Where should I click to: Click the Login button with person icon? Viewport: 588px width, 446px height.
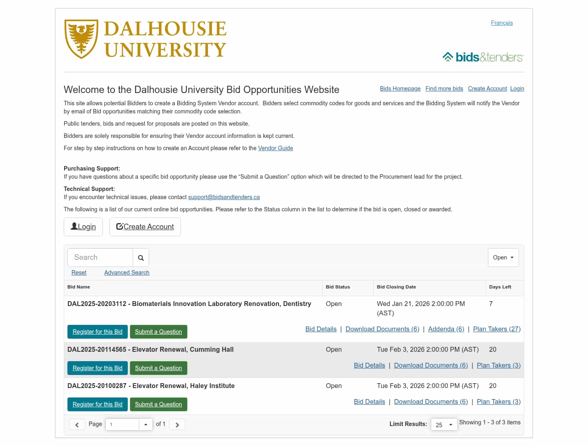pyautogui.click(x=83, y=227)
